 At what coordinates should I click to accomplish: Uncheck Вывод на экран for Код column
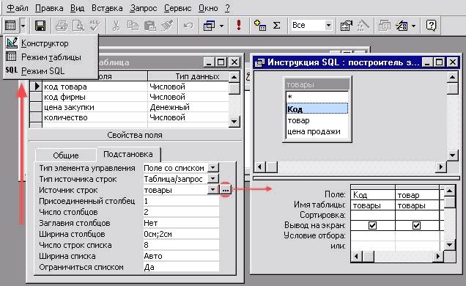tap(372, 225)
